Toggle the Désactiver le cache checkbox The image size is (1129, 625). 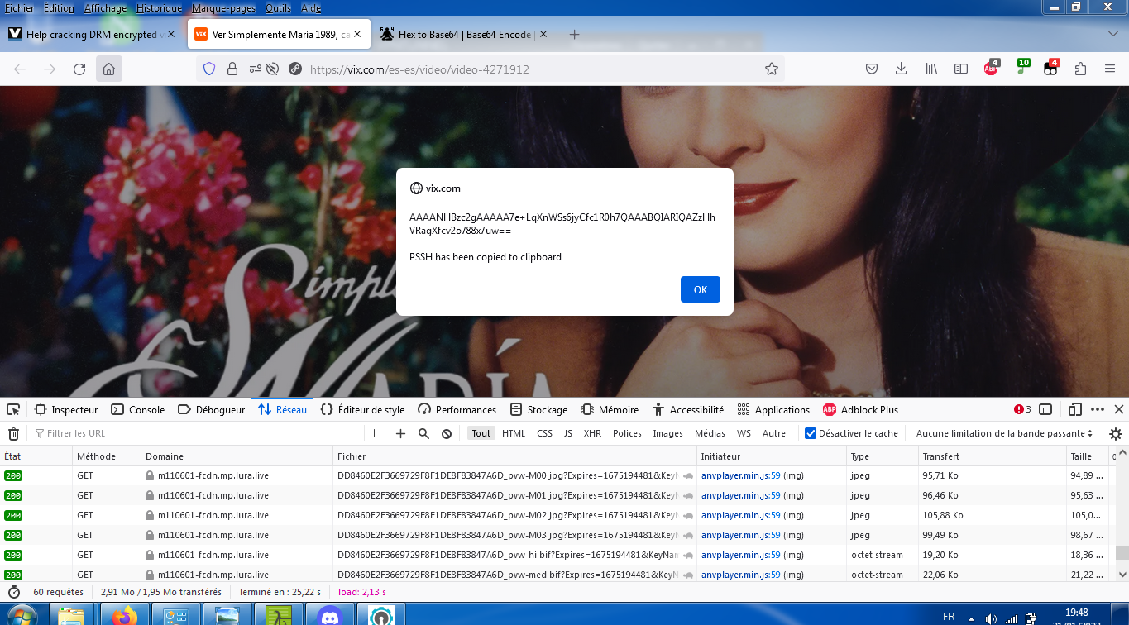coord(811,433)
